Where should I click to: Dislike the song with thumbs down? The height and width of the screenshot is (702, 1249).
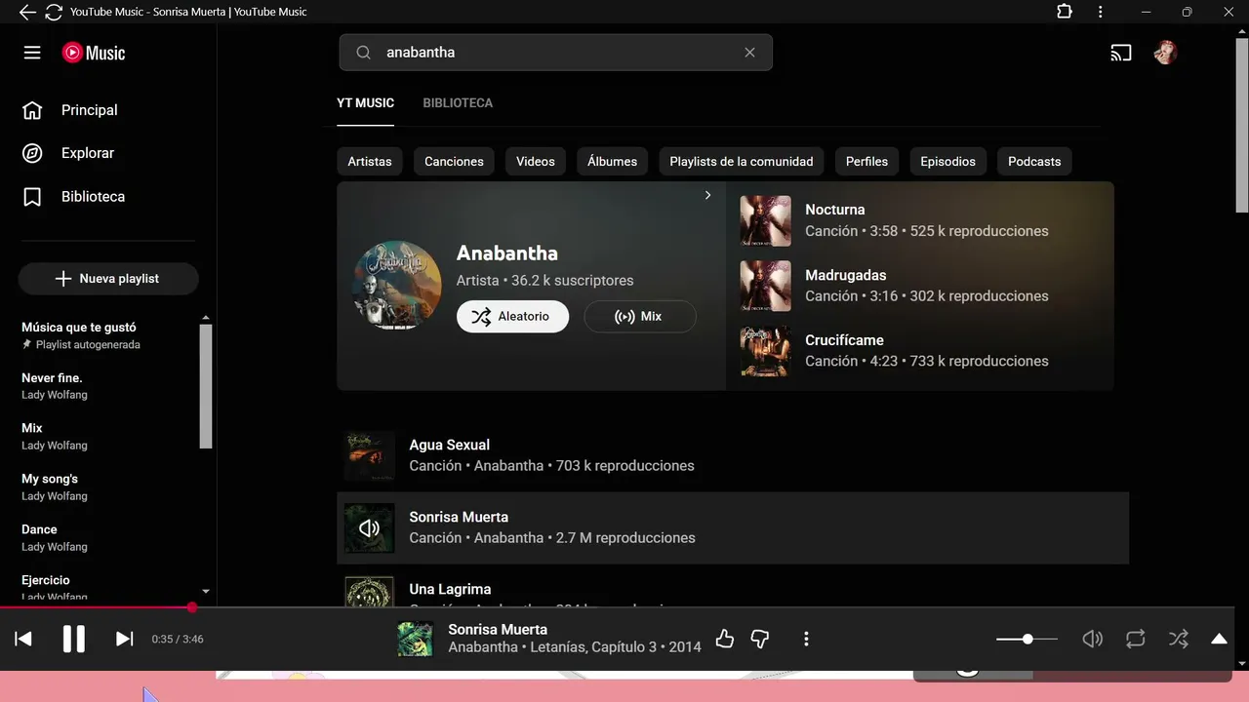coord(760,639)
